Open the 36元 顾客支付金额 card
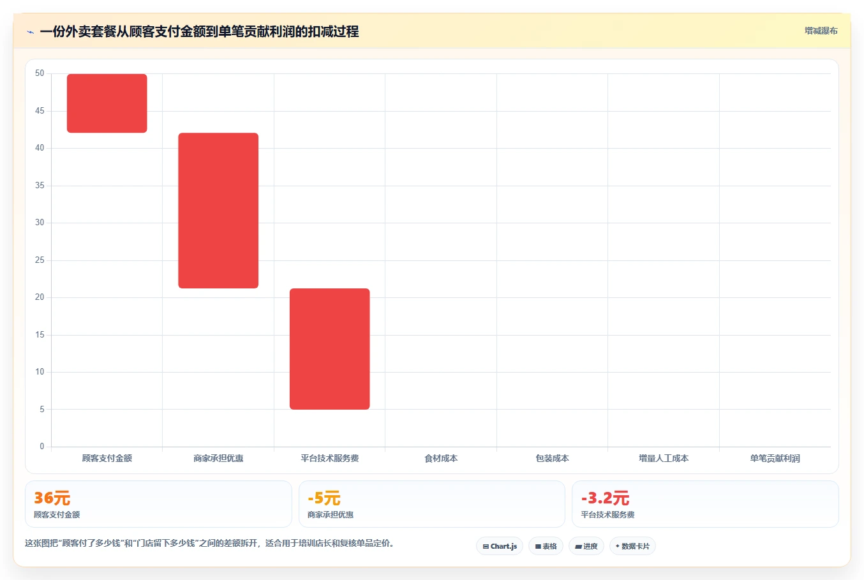864x580 pixels. coord(158,504)
